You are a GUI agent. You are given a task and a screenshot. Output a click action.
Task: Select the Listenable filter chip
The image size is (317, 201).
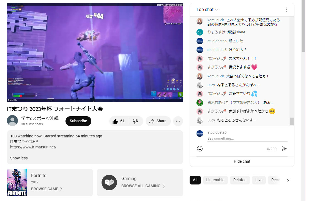[215, 180]
